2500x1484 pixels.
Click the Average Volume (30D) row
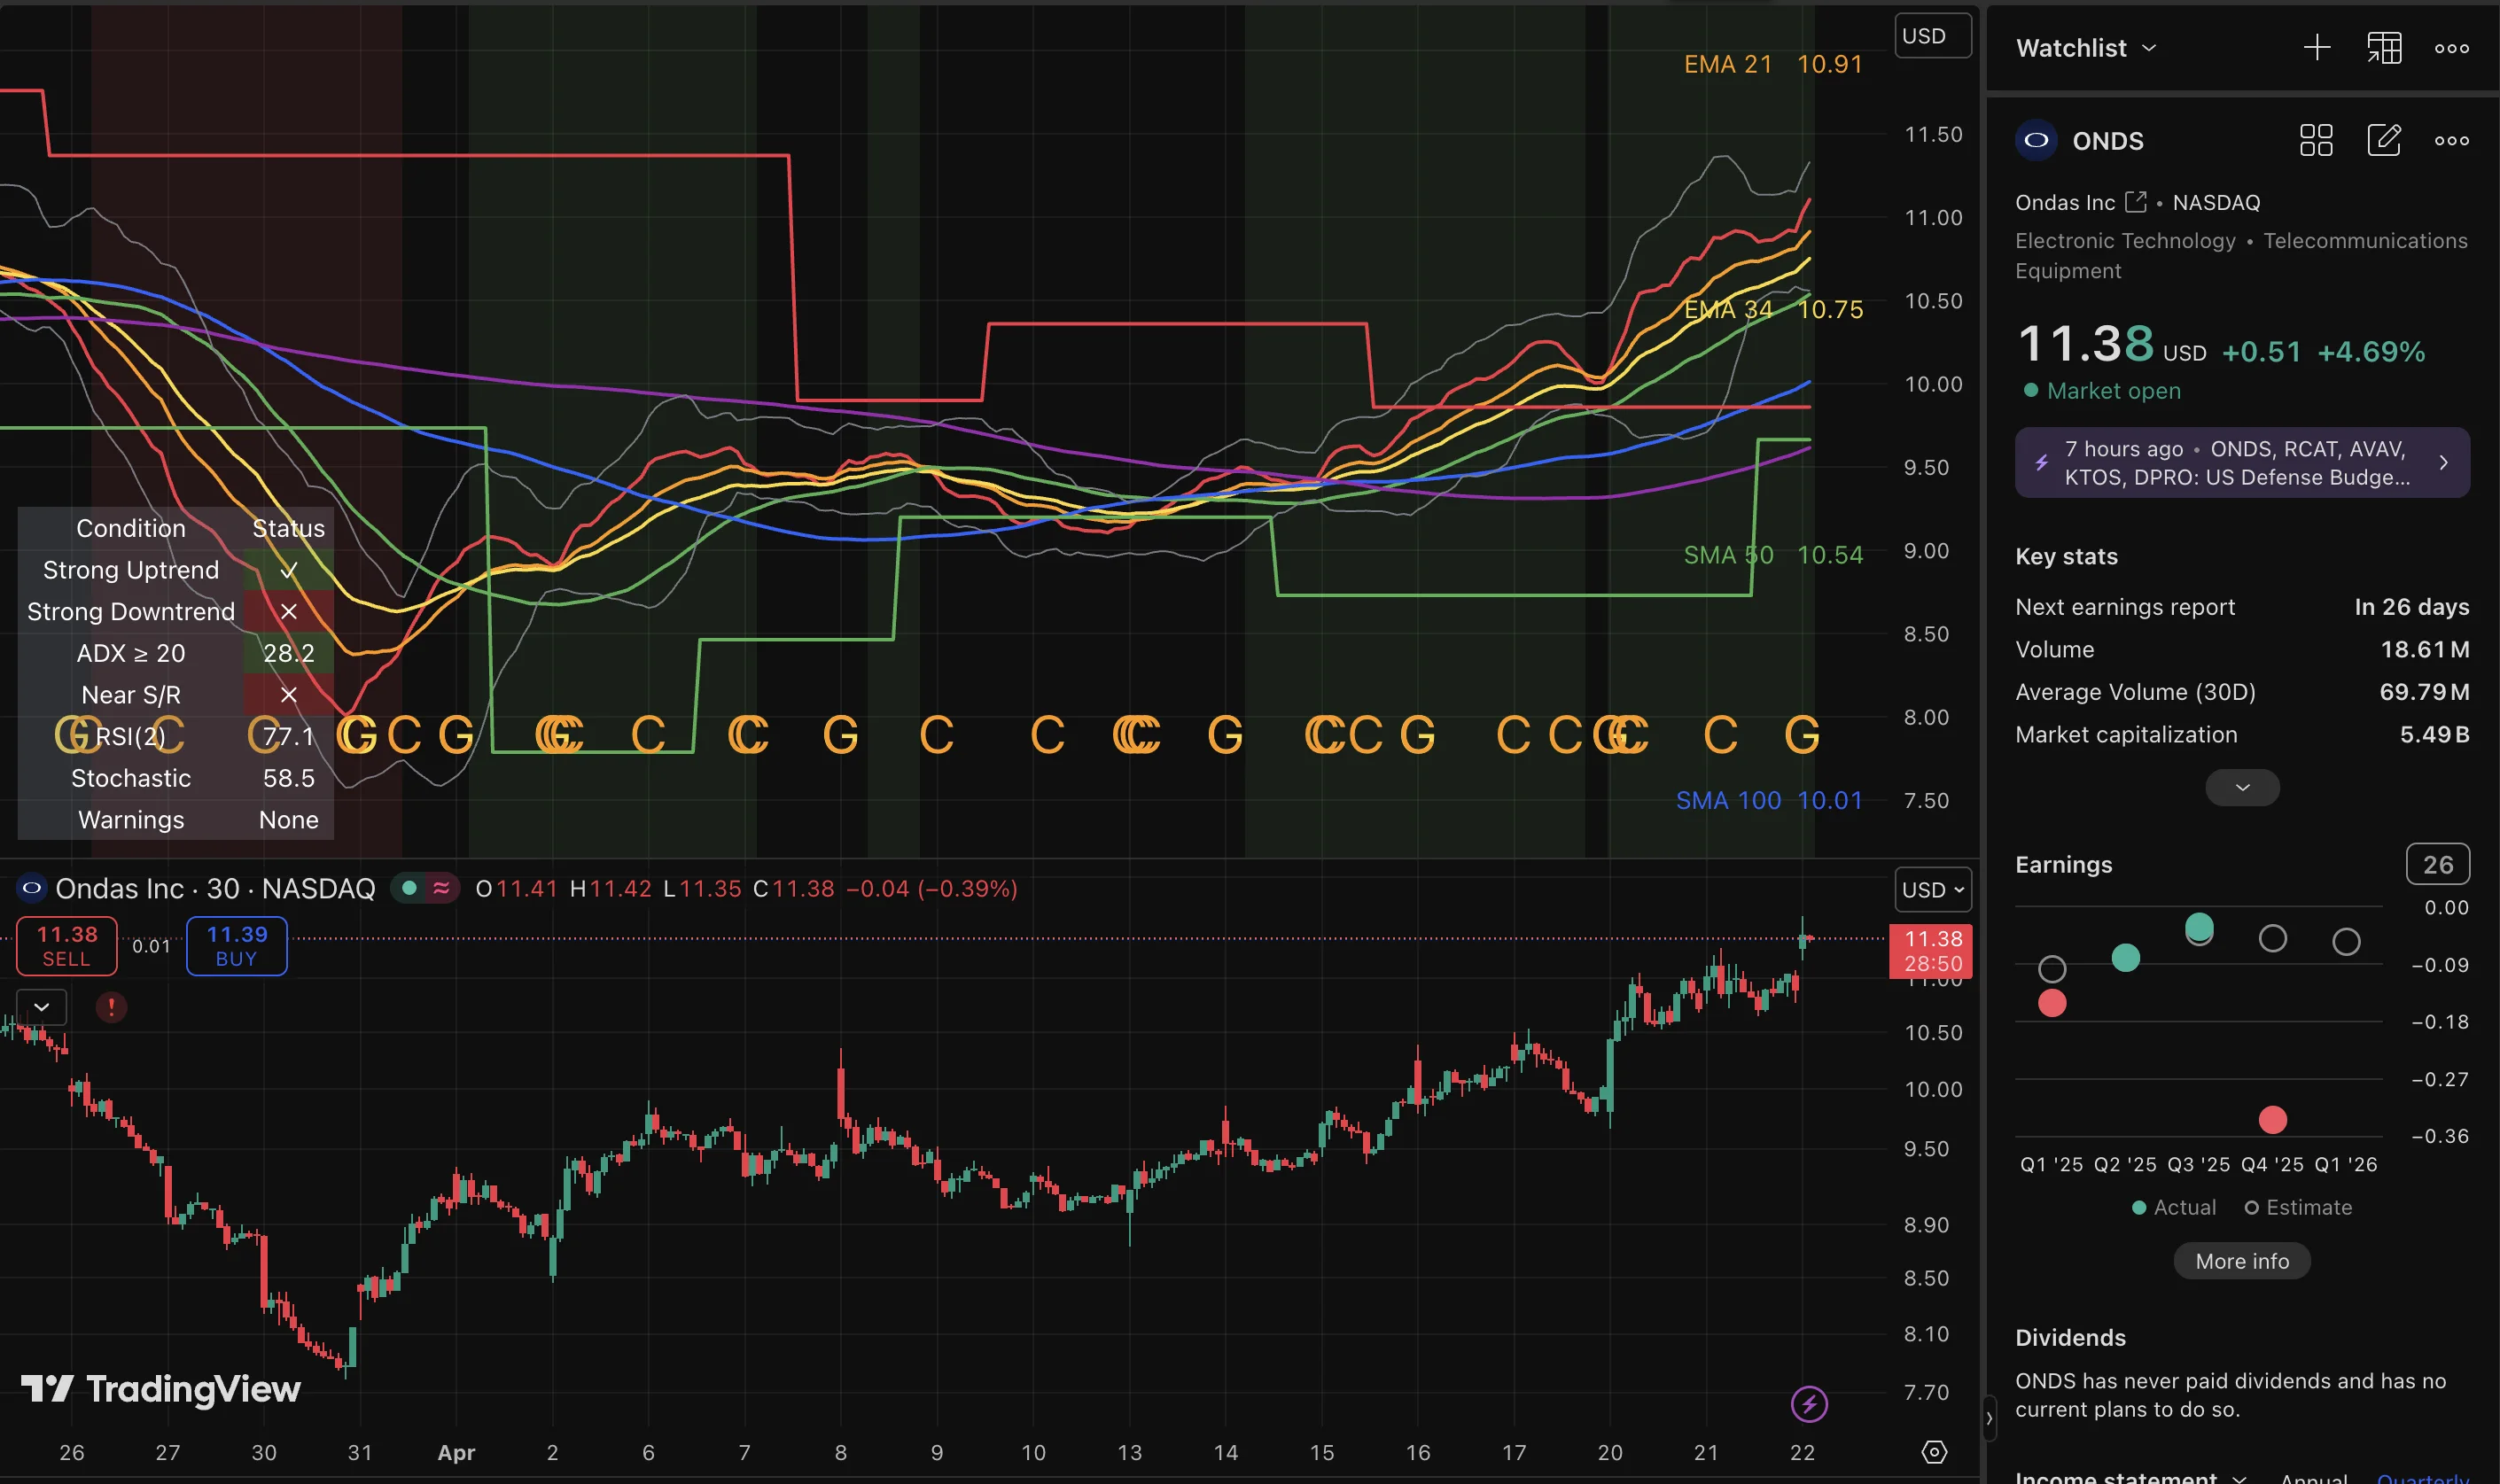2242,692
